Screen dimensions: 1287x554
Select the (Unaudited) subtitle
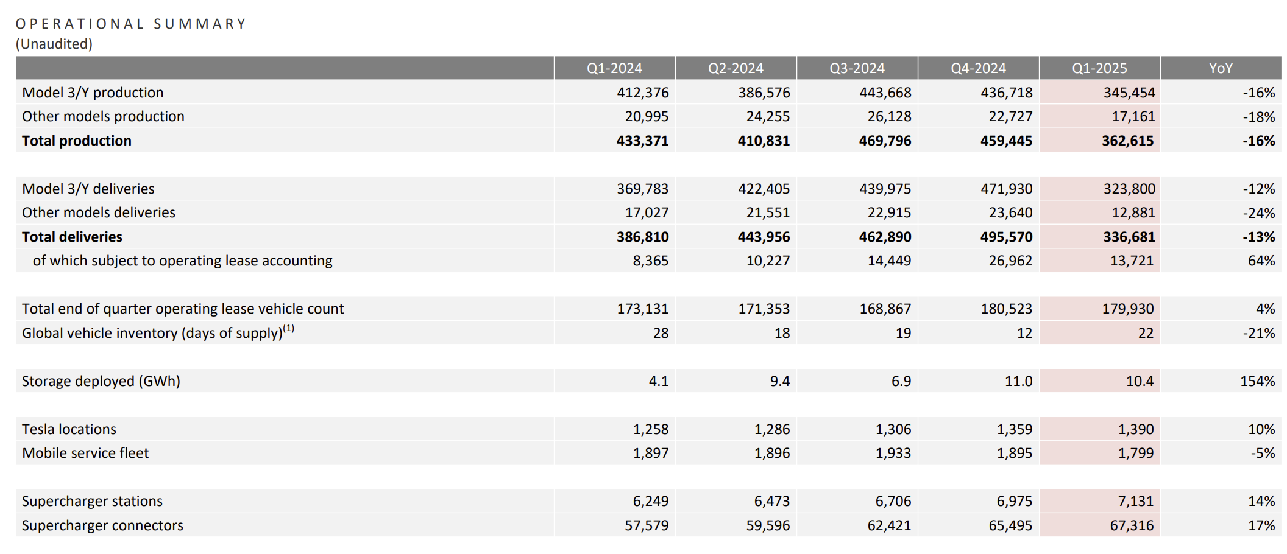coord(54,44)
